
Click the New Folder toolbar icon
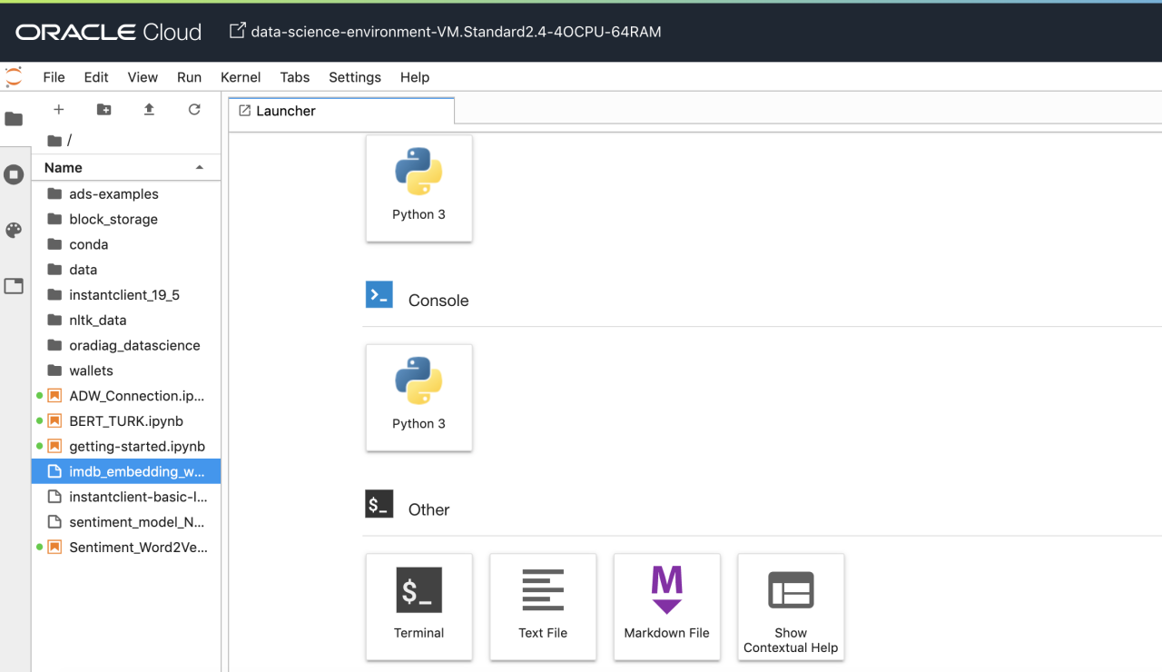[x=104, y=110]
